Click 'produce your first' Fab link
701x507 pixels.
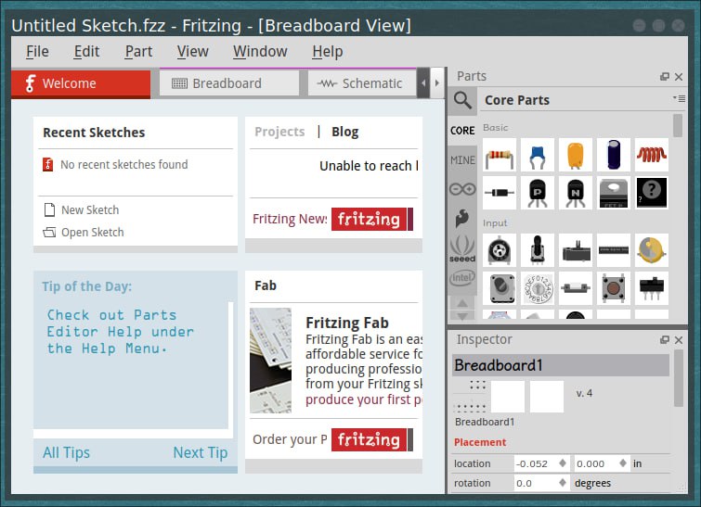[x=363, y=399]
